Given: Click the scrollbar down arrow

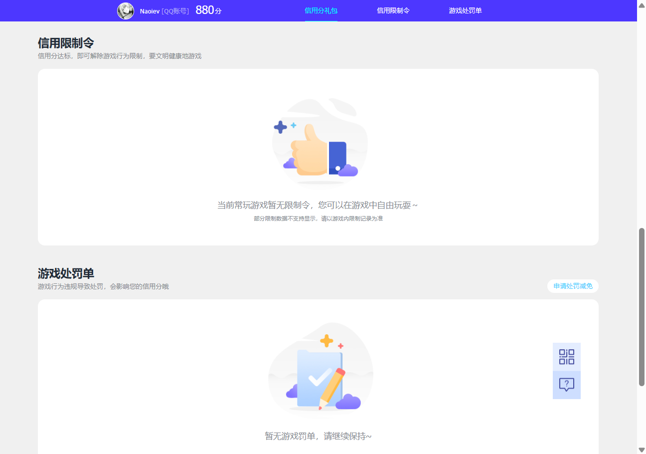Looking at the screenshot, I should [642, 450].
